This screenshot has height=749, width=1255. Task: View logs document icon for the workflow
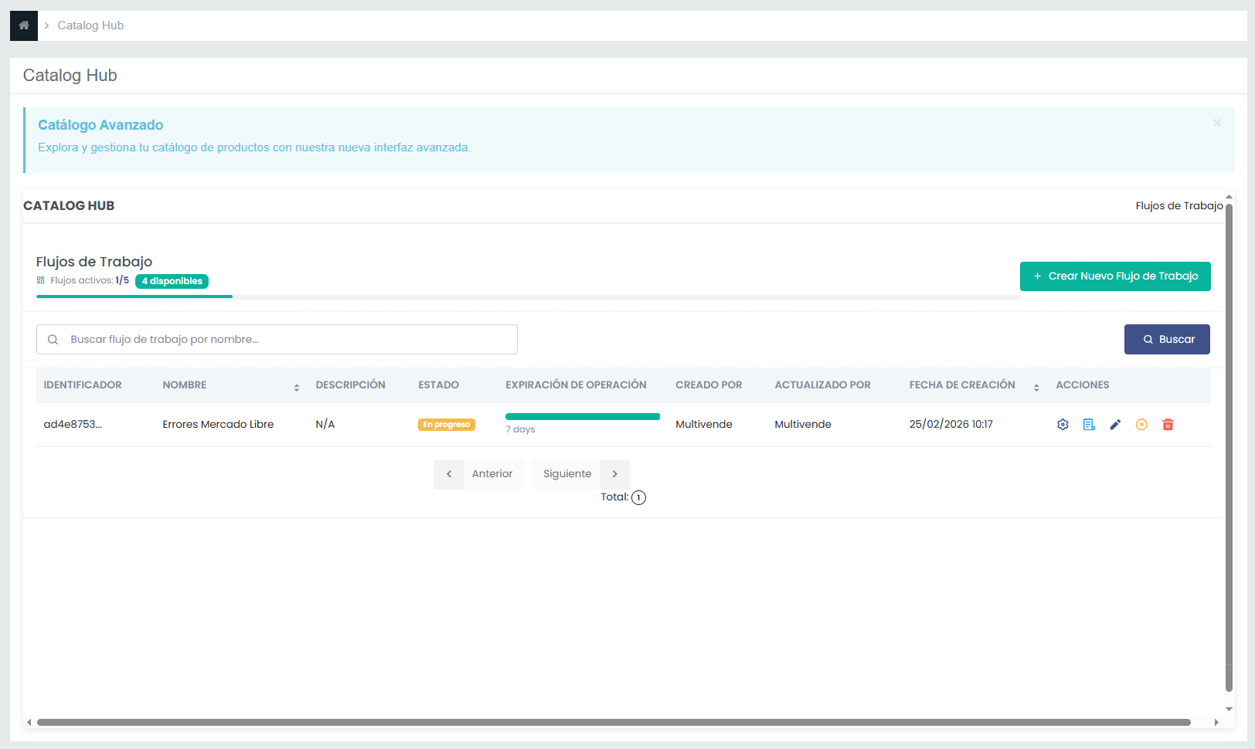click(1089, 425)
